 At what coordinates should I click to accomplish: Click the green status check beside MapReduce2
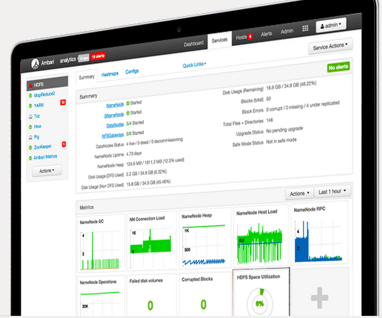[x=30, y=96]
